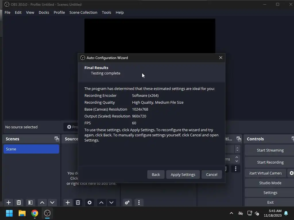Cancel the Auto-Configuration Wizard
Viewport: 294px width, 220px height.
click(x=212, y=174)
